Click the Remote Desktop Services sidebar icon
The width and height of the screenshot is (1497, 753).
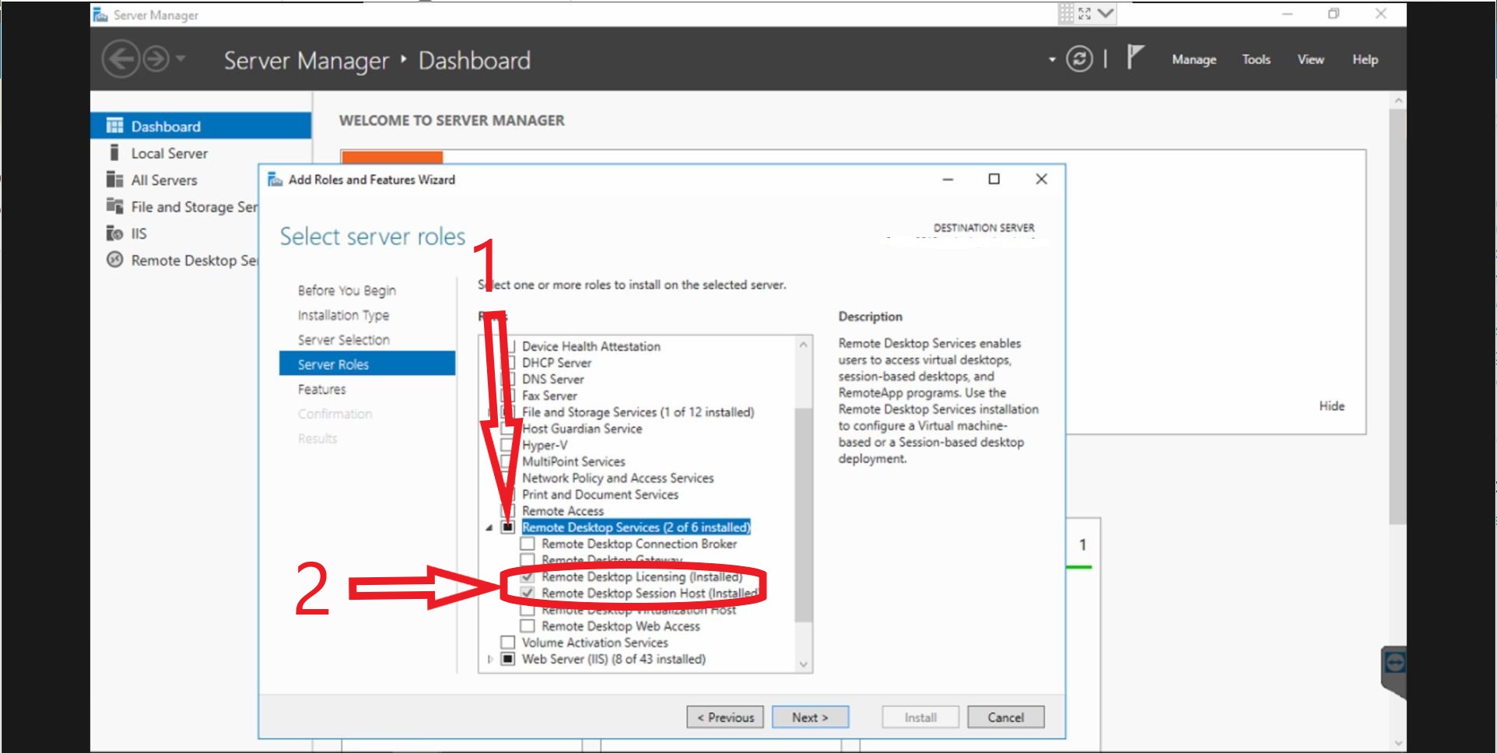tap(115, 260)
